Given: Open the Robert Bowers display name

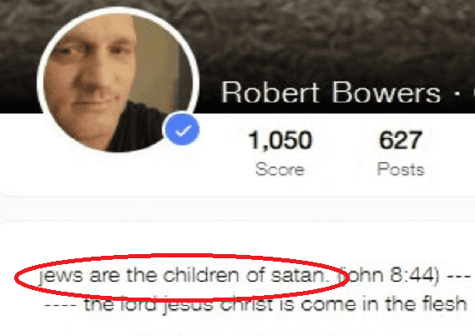Looking at the screenshot, I should tap(331, 93).
